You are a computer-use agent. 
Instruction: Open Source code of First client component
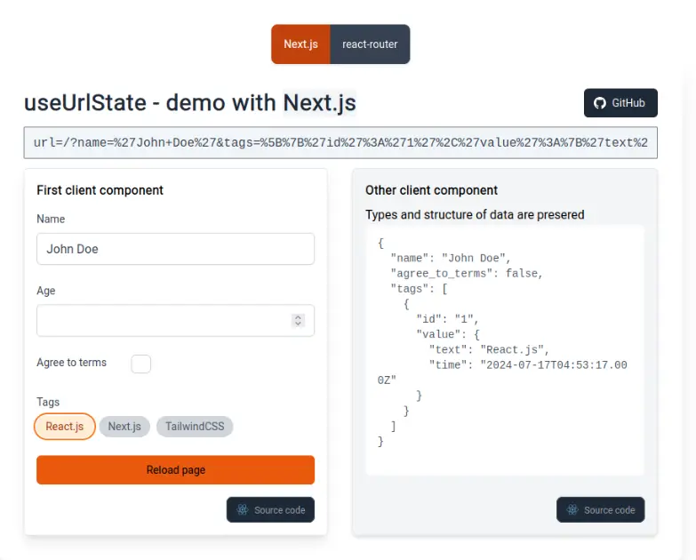pyautogui.click(x=270, y=510)
